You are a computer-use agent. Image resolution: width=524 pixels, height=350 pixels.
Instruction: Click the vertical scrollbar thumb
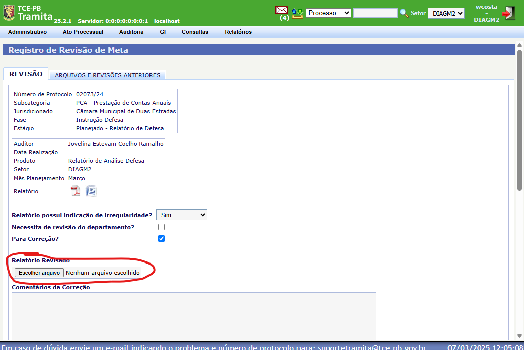click(519, 120)
